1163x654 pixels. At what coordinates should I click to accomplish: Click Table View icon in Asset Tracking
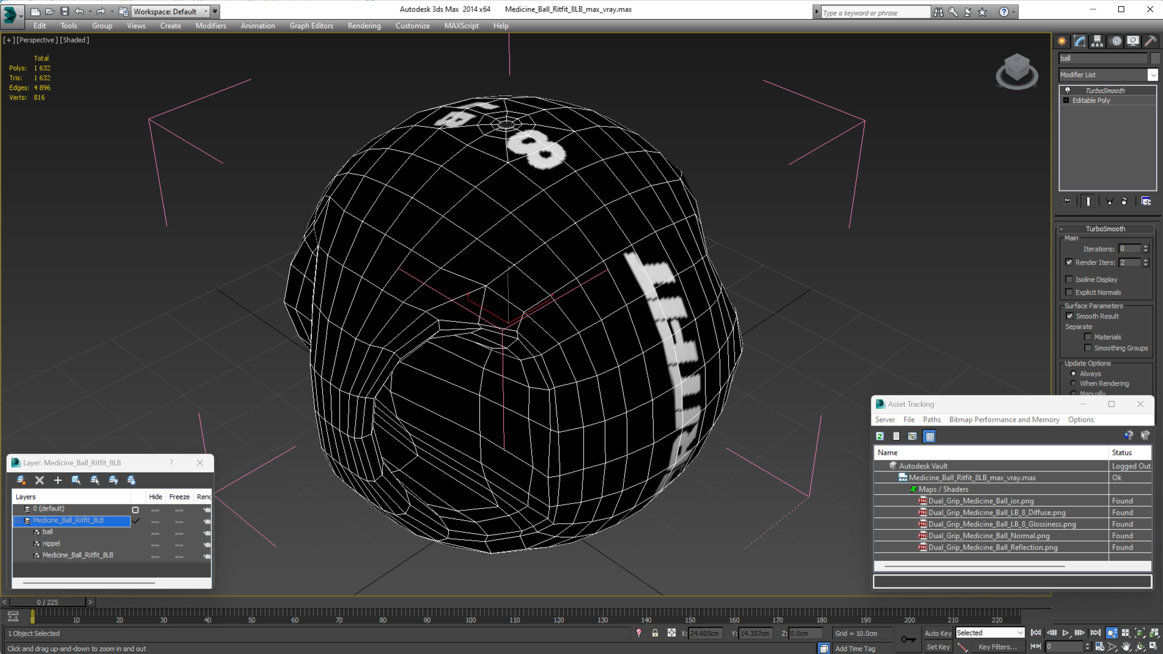(929, 436)
